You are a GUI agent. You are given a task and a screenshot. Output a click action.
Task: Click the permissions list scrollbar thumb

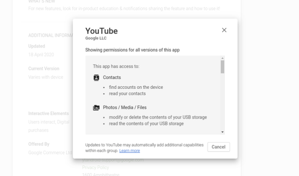pyautogui.click(x=222, y=67)
